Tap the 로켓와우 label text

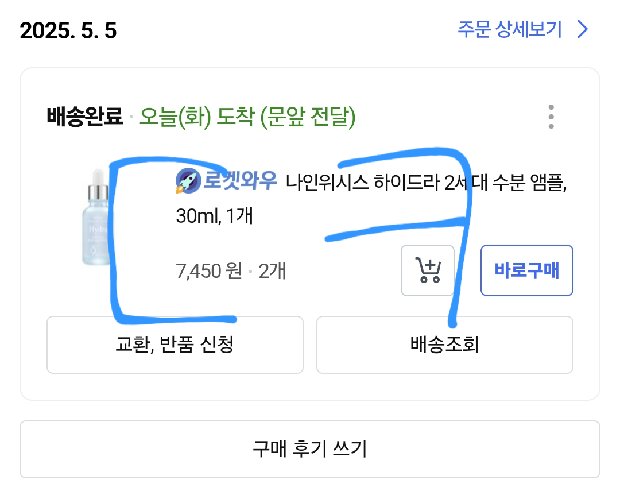[x=240, y=182]
